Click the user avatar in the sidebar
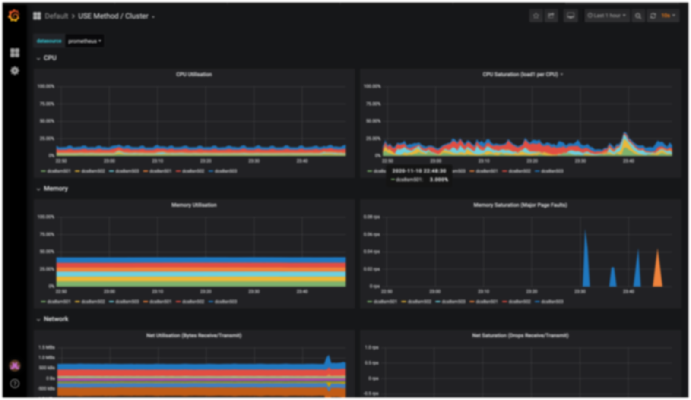The width and height of the screenshot is (691, 400). coord(15,366)
